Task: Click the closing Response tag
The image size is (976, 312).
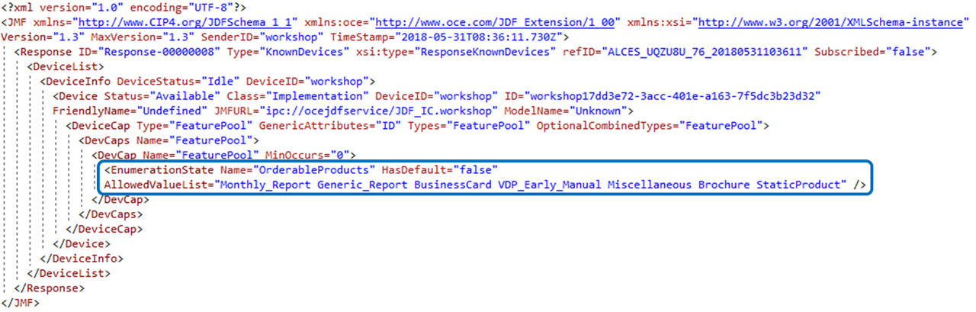Action: [x=49, y=288]
